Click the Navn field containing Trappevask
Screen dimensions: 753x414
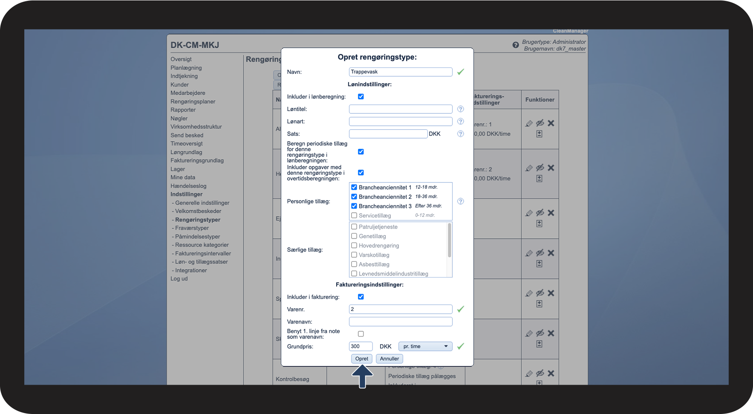tap(401, 72)
